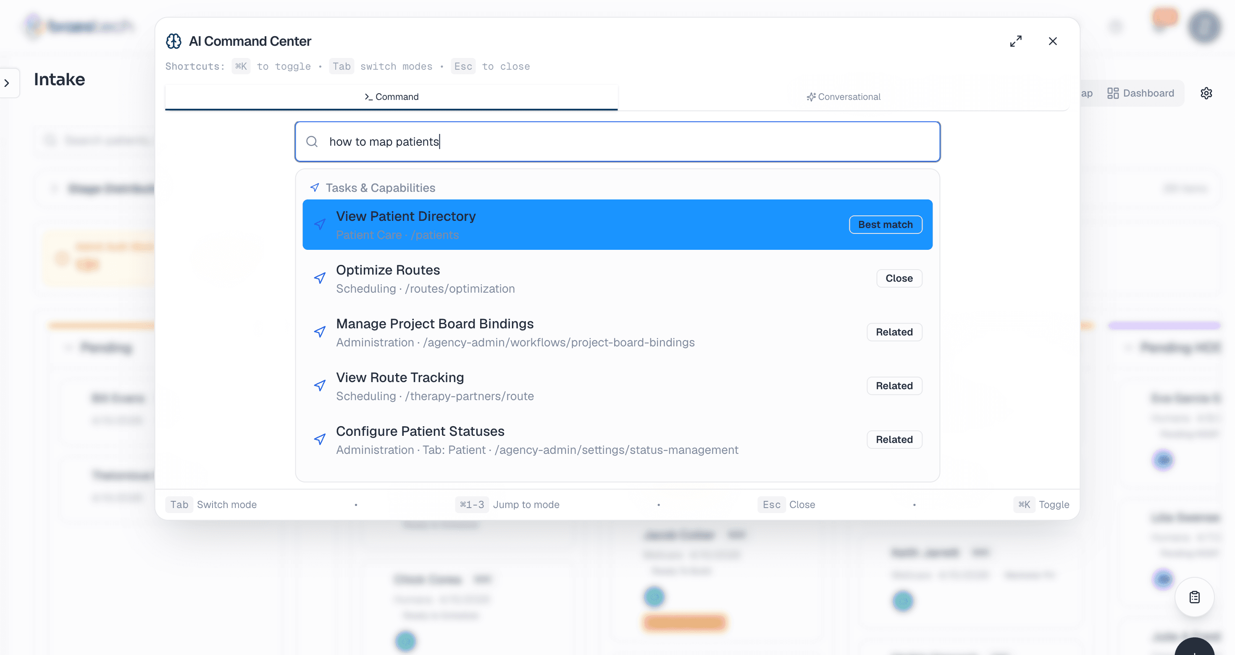This screenshot has height=655, width=1235.
Task: Click the magnifier icon in the search box
Action: 312,141
